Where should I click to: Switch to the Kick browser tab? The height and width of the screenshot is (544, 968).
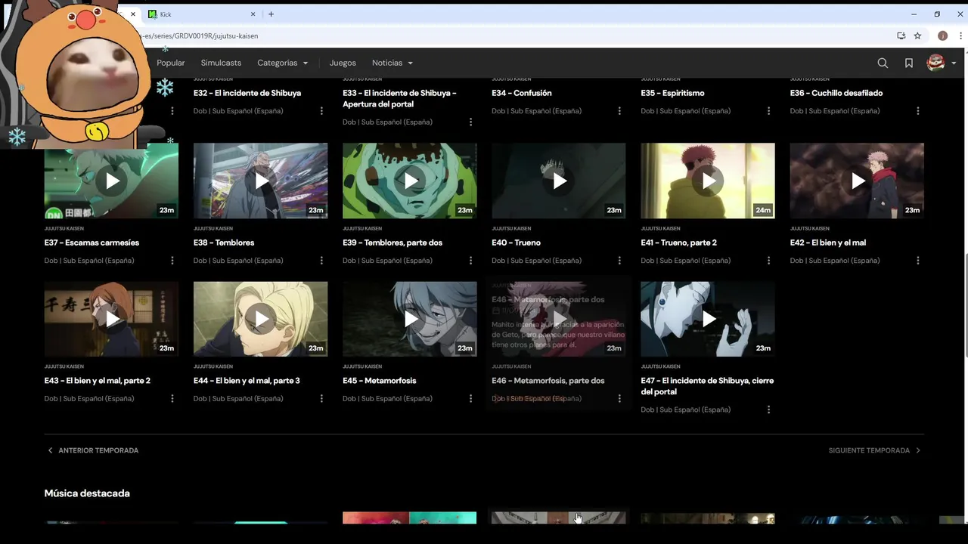tap(200, 14)
